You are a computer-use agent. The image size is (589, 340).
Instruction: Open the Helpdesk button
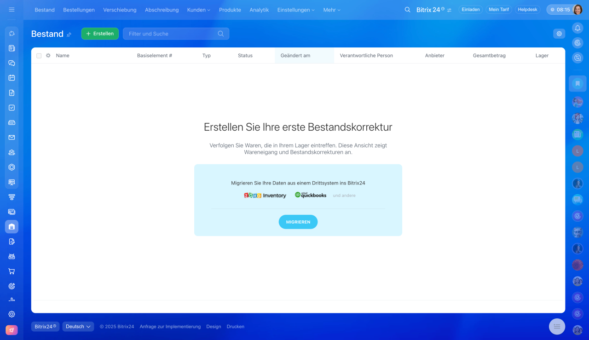(527, 10)
